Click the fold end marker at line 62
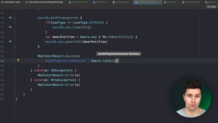The height and width of the screenshot is (123, 218). pyautogui.click(x=14, y=99)
